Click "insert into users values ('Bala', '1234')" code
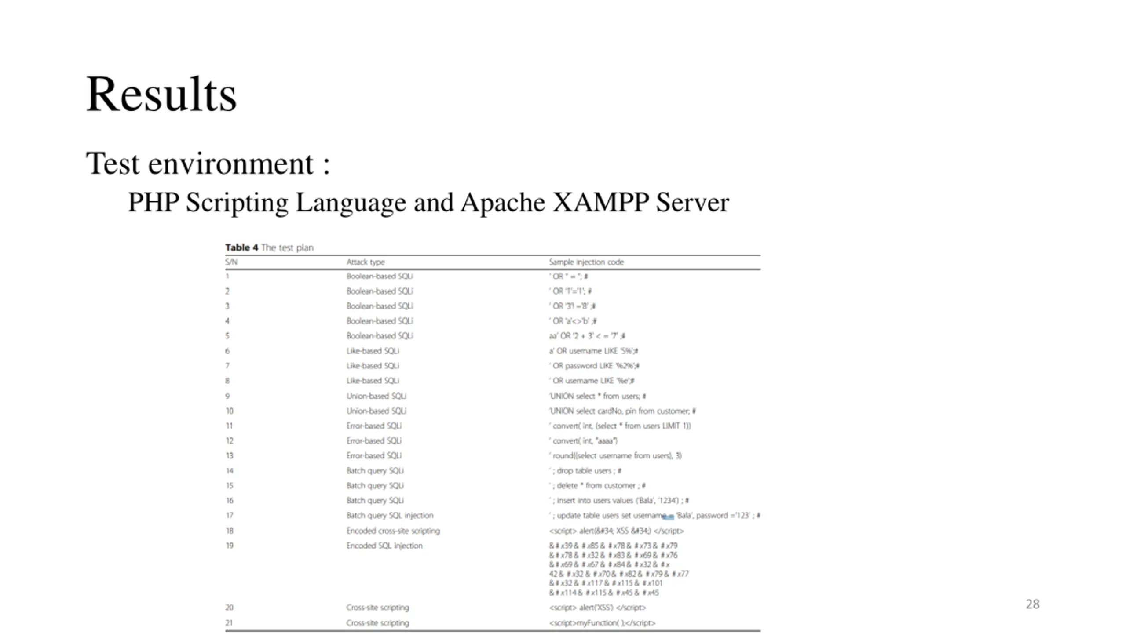 click(x=618, y=501)
